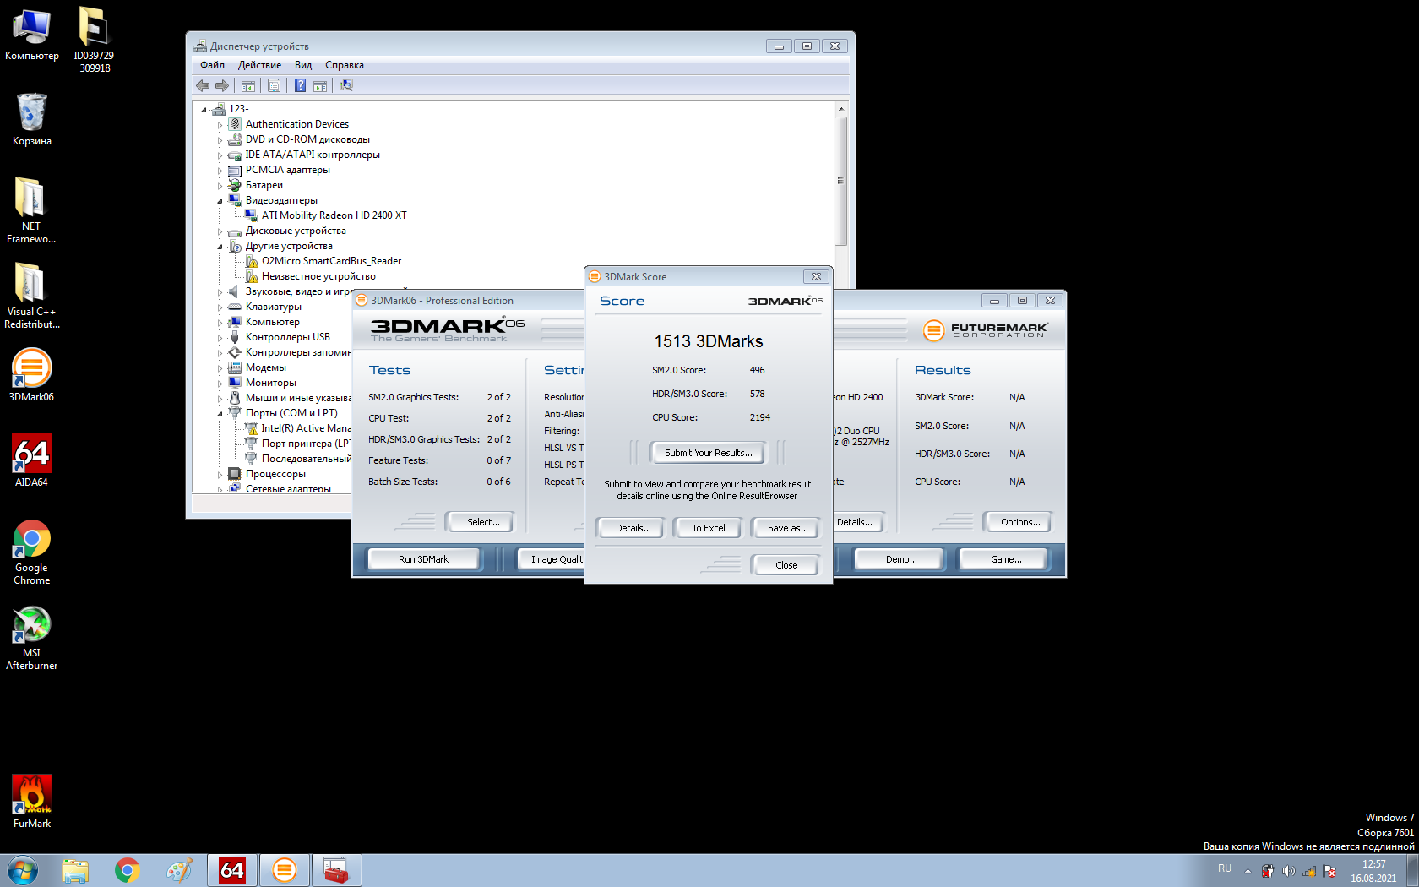Click AIDA64 icon in the taskbar
The image size is (1419, 887).
(232, 870)
